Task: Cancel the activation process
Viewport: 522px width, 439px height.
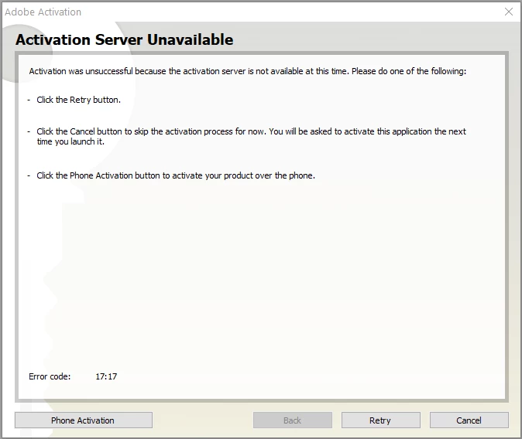Action: tap(469, 420)
